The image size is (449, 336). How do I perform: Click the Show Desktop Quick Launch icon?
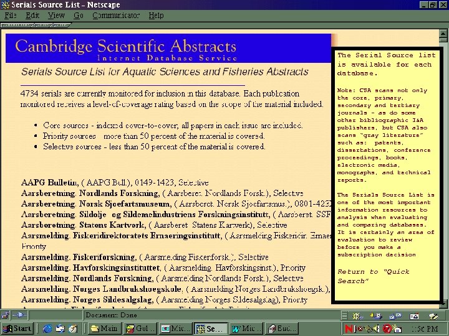(73, 329)
